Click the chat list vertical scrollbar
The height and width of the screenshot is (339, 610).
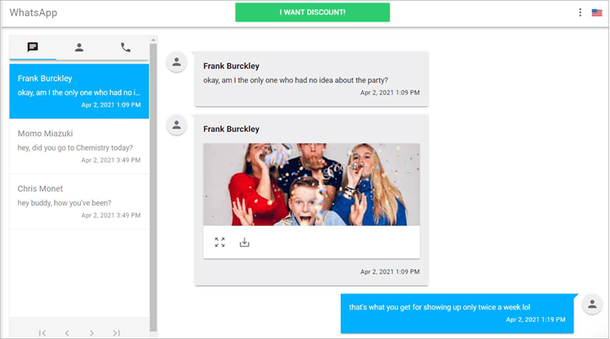(152, 187)
